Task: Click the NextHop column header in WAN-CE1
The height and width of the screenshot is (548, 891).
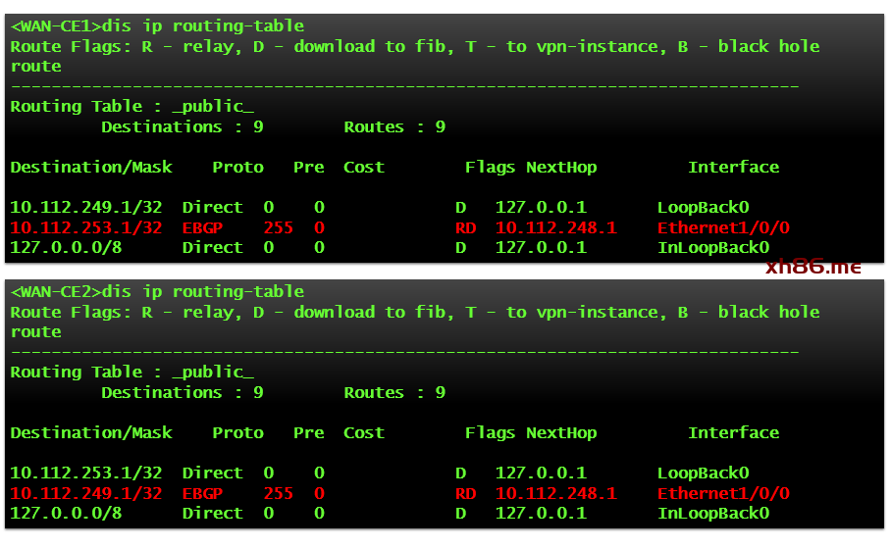Action: [x=560, y=168]
